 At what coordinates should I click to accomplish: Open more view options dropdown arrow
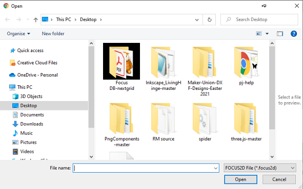tap(267, 34)
